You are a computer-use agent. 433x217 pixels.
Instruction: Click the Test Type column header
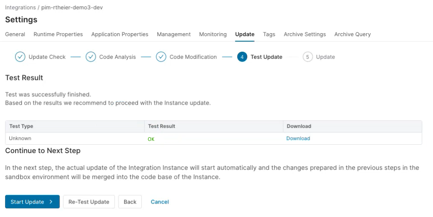(x=21, y=126)
